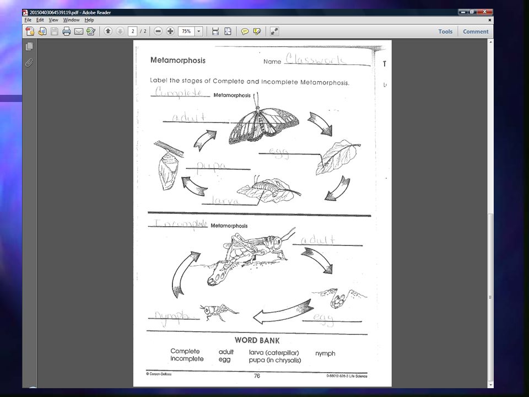Click the "Label the stages" instruction line
Viewport: 529px width, 397px height.
(250, 82)
